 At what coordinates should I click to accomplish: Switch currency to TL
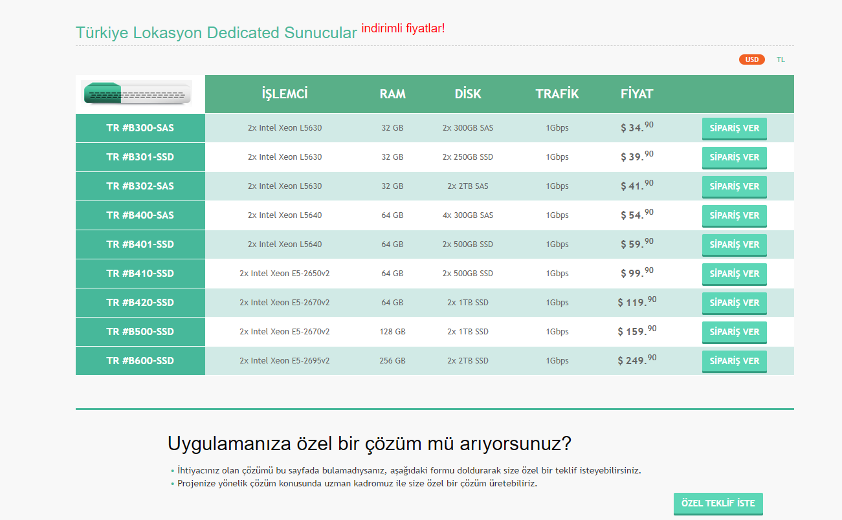point(781,60)
